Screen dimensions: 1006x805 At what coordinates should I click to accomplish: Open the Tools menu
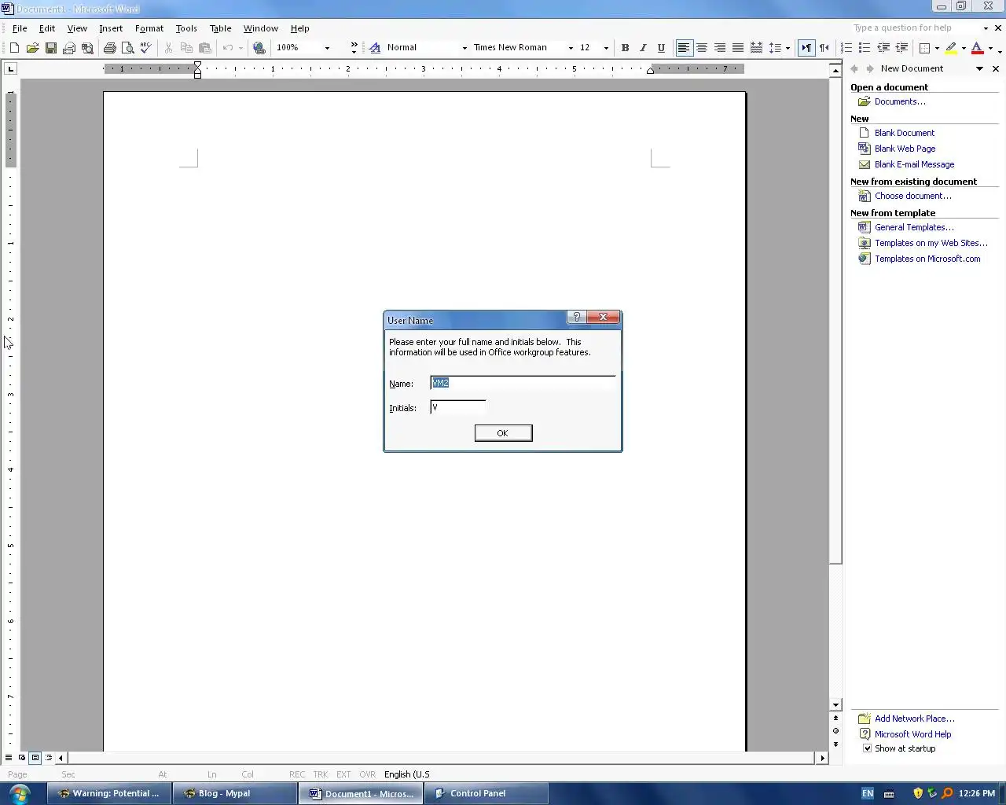[x=186, y=28]
